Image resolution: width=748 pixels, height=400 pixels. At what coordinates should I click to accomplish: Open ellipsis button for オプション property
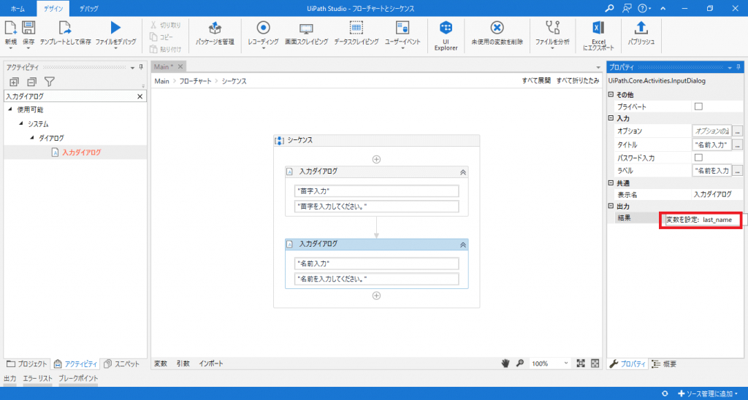coord(738,131)
